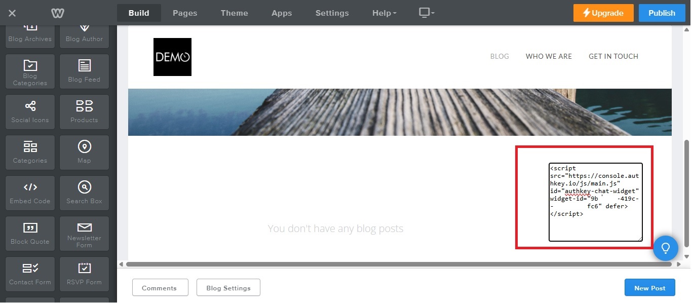The image size is (692, 303).
Task: Expand the device preview dropdown
Action: coord(427,13)
